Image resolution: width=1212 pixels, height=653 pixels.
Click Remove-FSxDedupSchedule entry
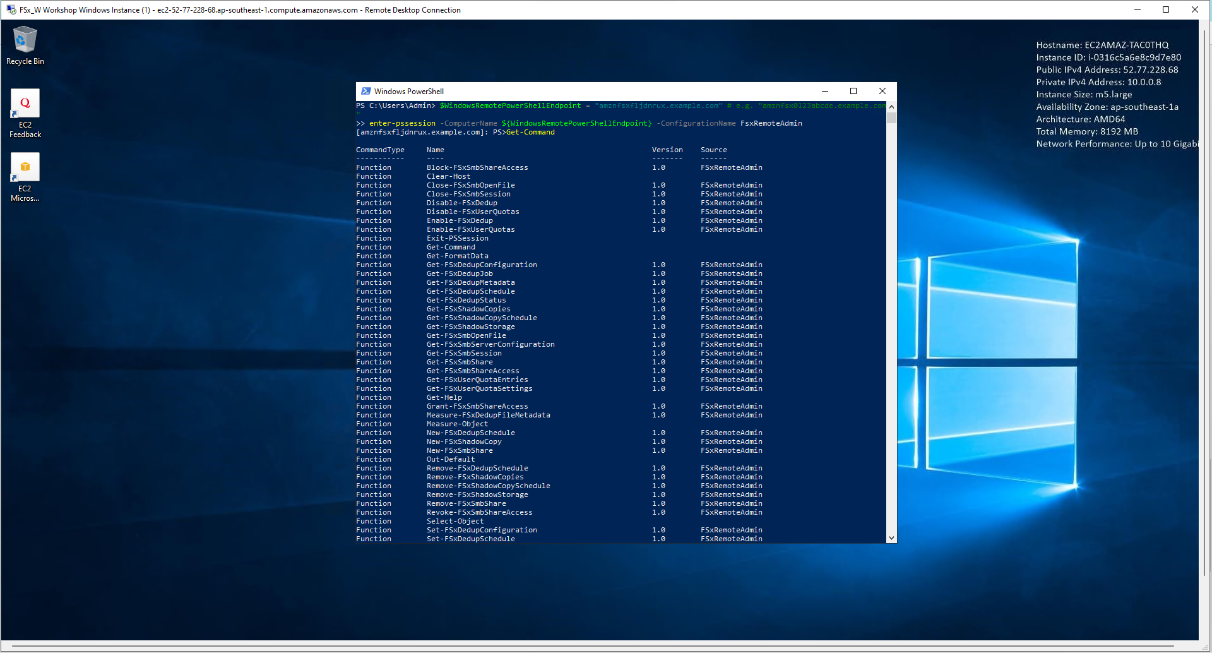tap(477, 468)
